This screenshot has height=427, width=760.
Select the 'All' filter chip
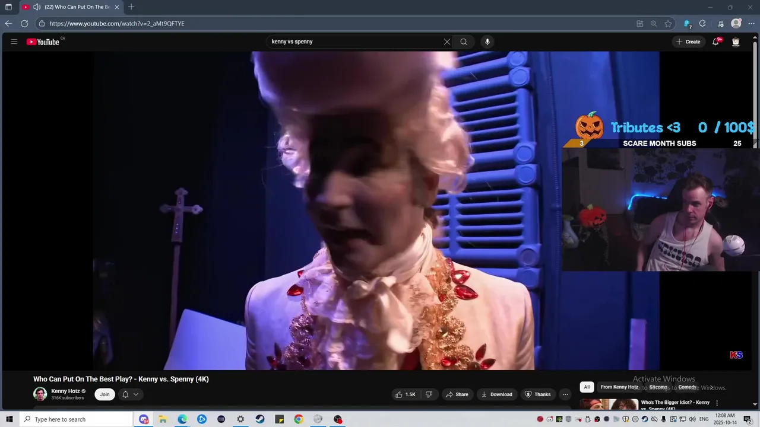pos(587,387)
